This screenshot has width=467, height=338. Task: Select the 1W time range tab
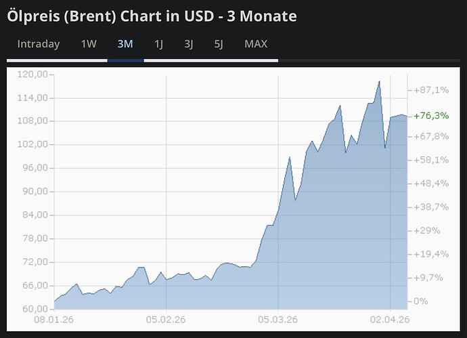pyautogui.click(x=89, y=44)
